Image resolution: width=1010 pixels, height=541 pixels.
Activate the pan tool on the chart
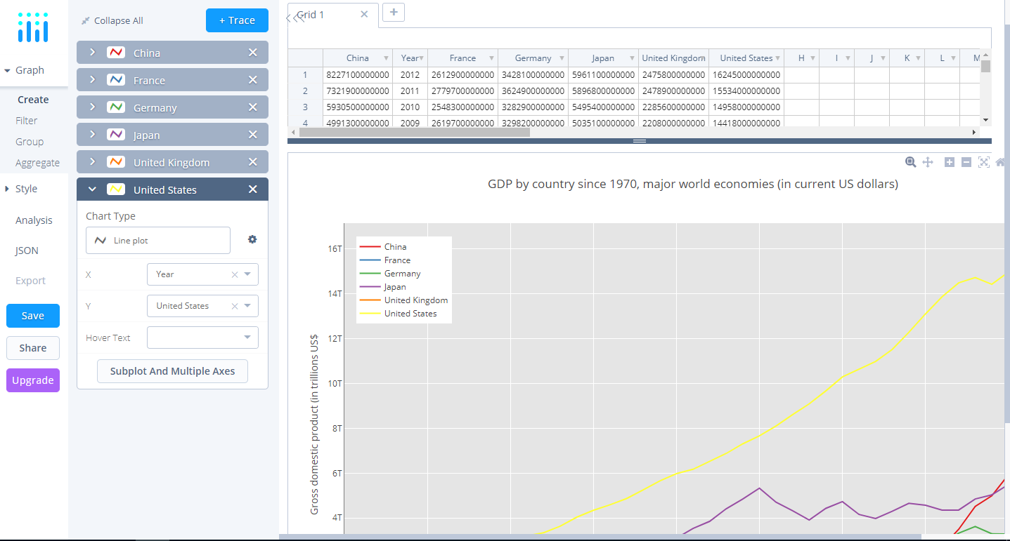pos(927,162)
